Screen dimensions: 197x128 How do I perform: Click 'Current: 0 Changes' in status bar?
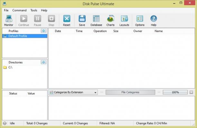point(75,124)
